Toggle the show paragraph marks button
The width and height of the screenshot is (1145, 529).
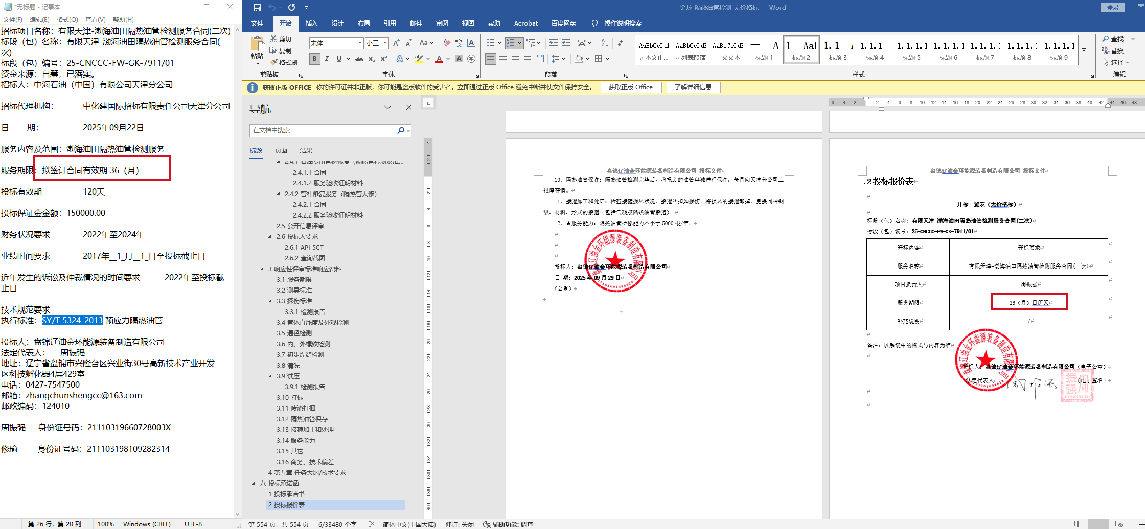point(621,43)
